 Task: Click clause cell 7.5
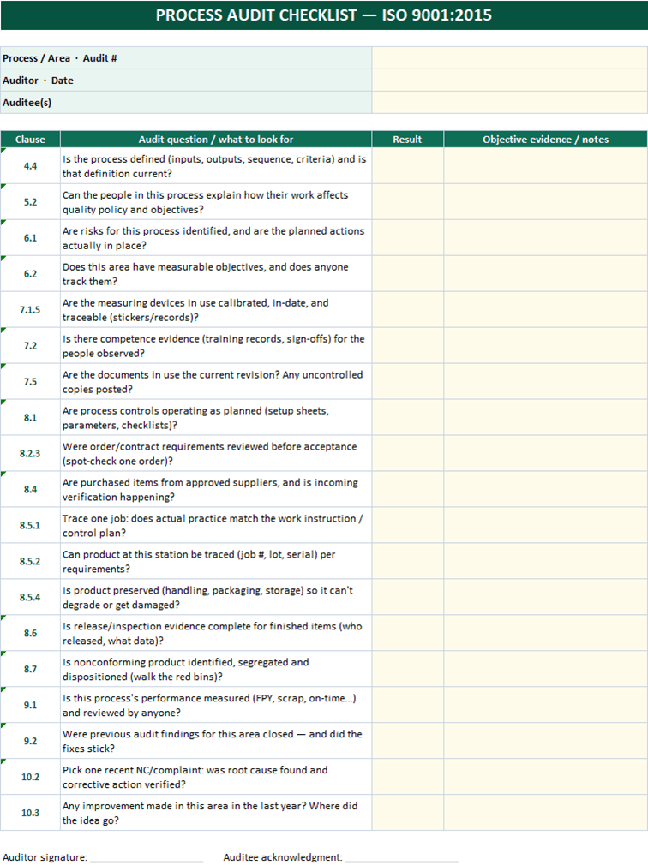[x=30, y=380]
